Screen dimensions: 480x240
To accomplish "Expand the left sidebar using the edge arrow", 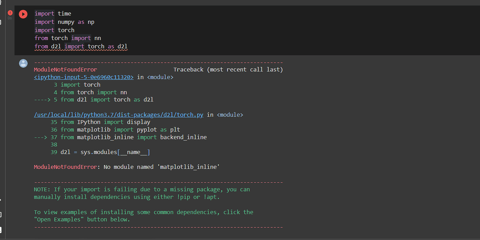I will tap(1, 200).
